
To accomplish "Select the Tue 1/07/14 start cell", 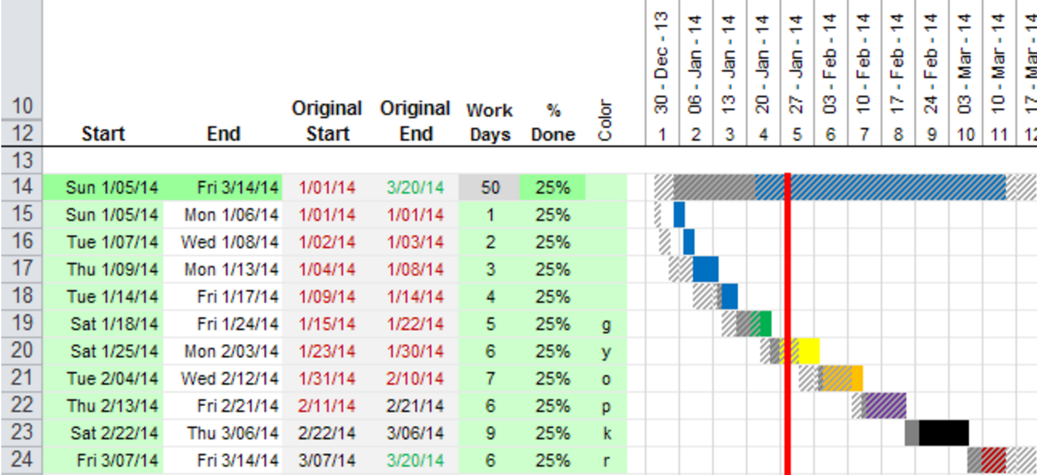I will coord(103,242).
